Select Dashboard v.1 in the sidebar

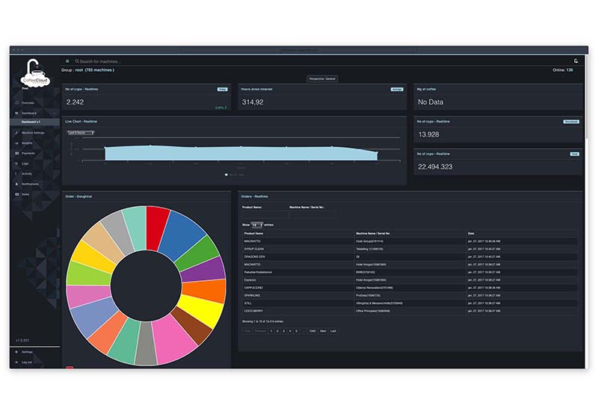tap(31, 121)
